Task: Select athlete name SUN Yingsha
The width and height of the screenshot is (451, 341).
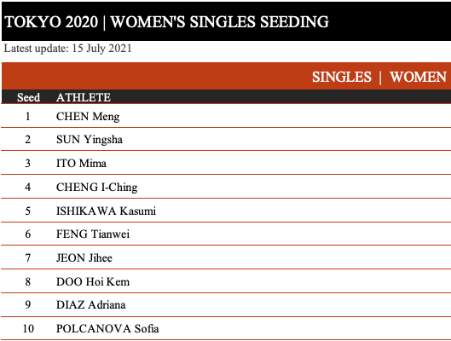Action: tap(90, 140)
